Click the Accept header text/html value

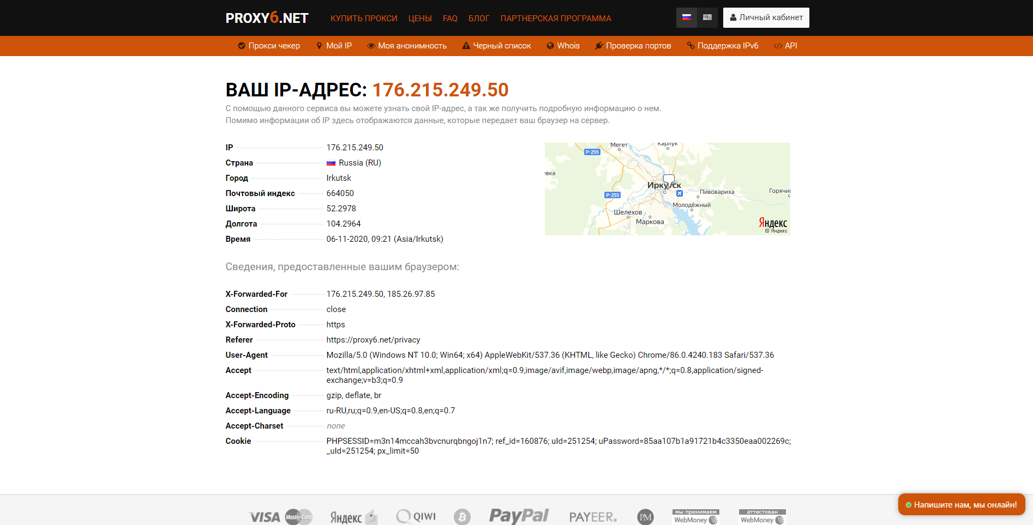point(545,375)
